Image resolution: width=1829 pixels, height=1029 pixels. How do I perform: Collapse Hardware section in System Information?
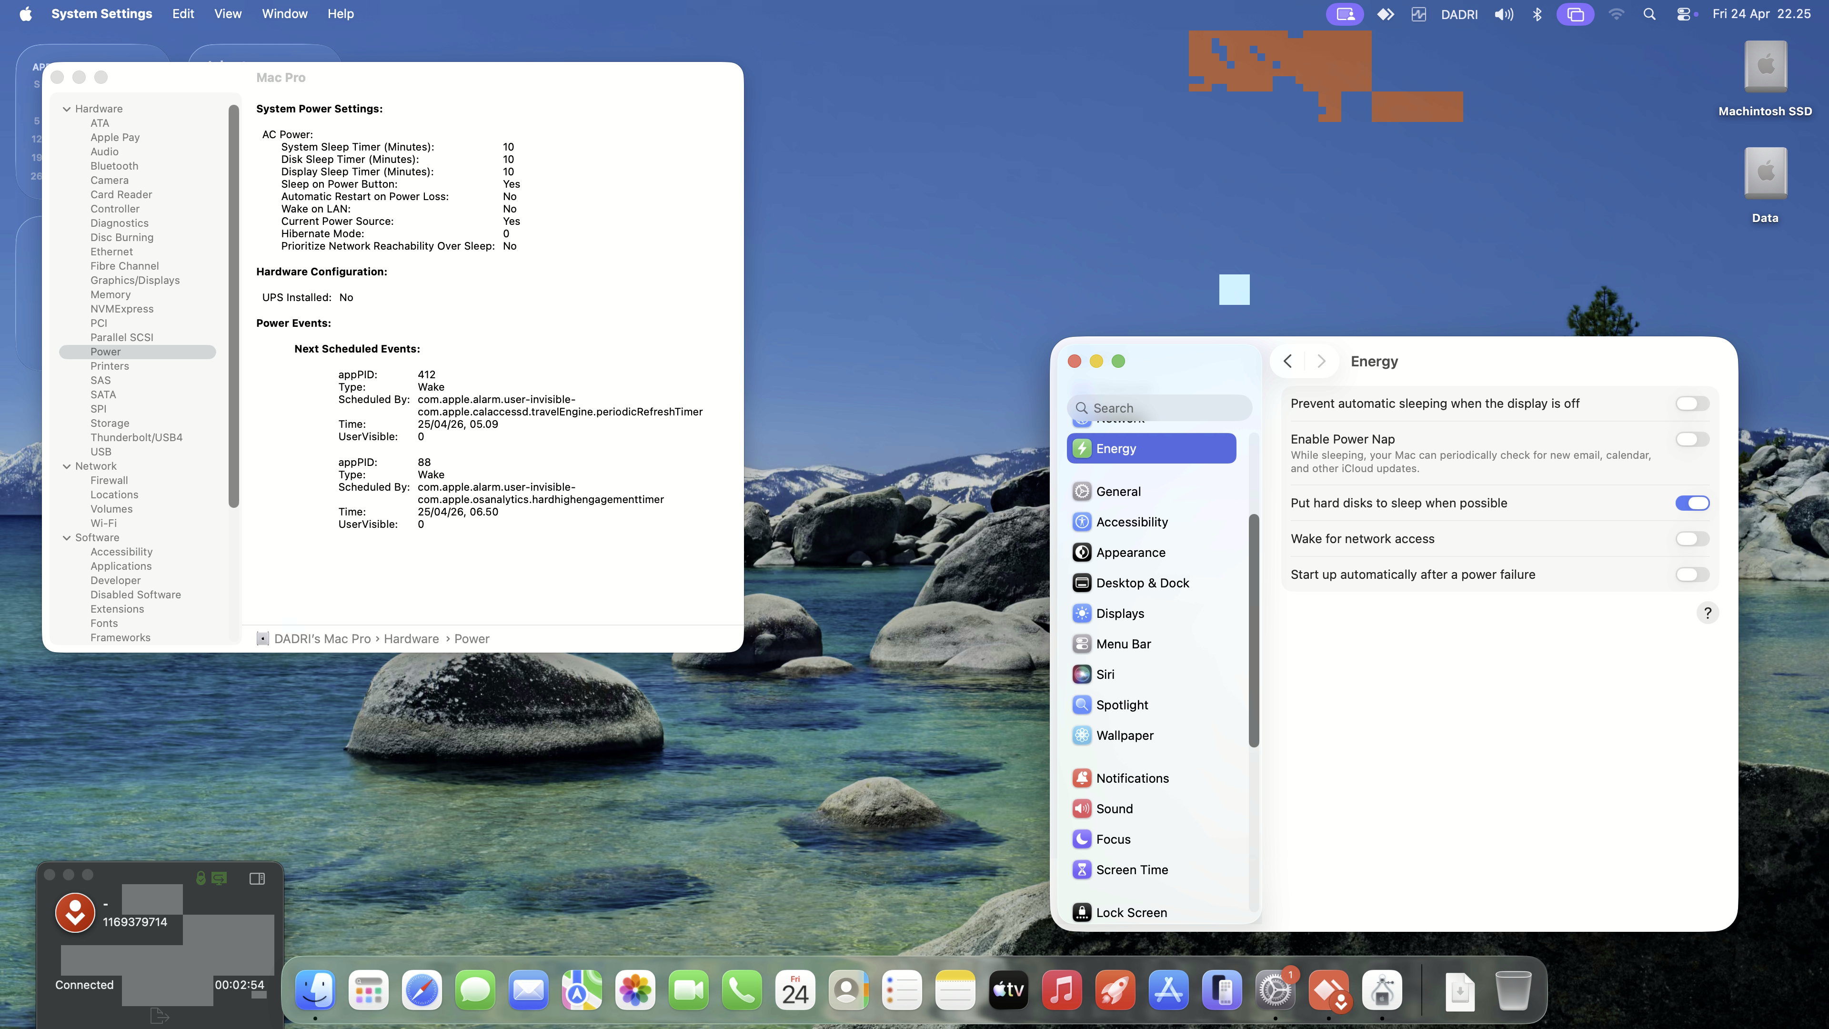click(67, 109)
